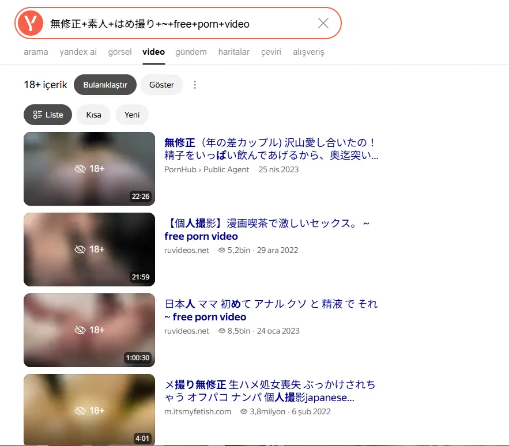
Task: Switch to the alışveriş tab
Action: coord(308,52)
